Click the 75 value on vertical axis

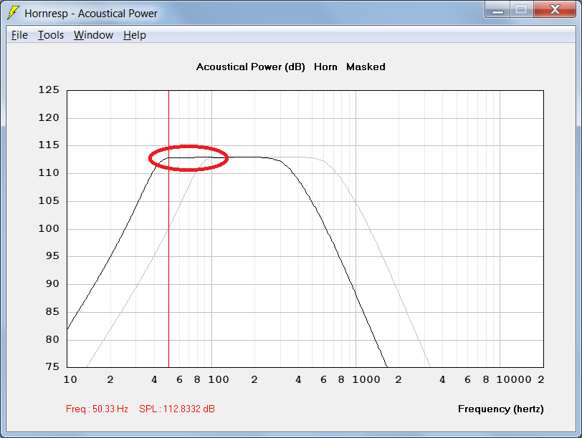[x=52, y=367]
